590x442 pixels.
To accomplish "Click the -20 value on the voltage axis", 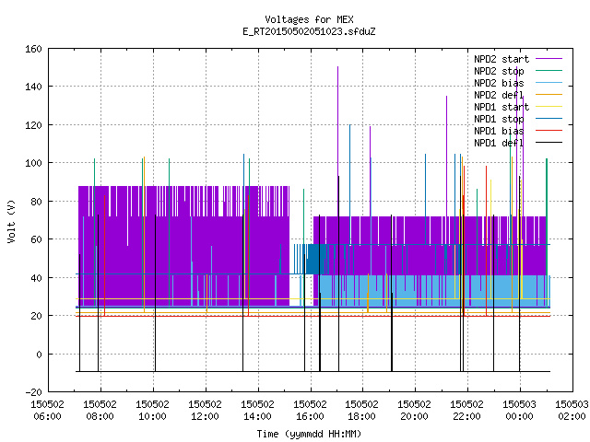I will coord(33,392).
